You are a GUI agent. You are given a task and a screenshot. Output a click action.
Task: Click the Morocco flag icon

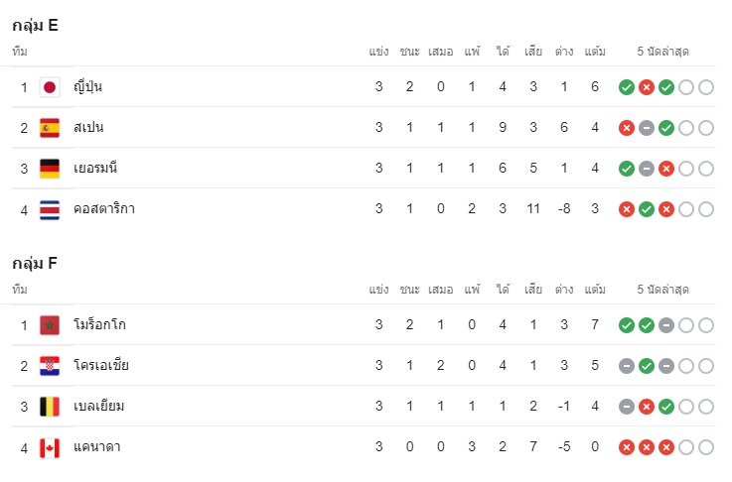click(x=50, y=325)
